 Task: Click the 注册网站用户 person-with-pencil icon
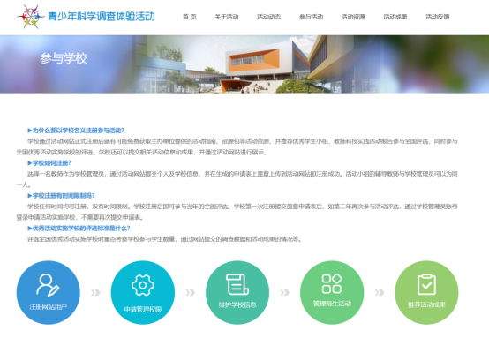(x=48, y=285)
